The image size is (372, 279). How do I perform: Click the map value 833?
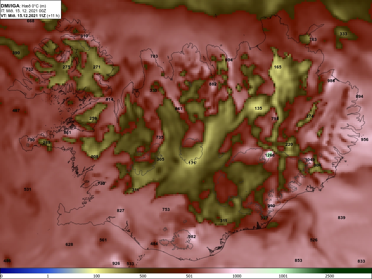(361, 261)
